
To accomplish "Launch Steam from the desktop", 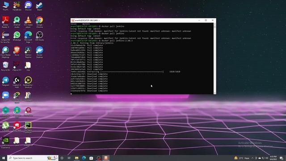I will tap(40, 6).
